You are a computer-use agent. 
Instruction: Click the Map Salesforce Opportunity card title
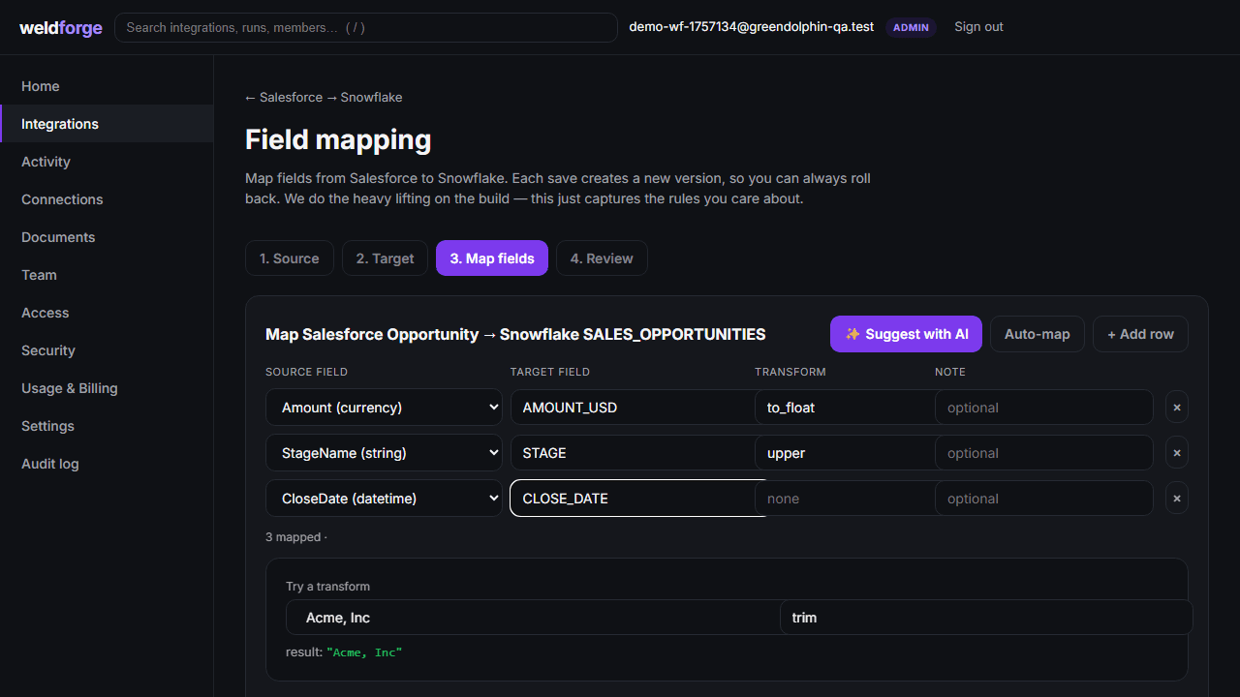pyautogui.click(x=515, y=334)
